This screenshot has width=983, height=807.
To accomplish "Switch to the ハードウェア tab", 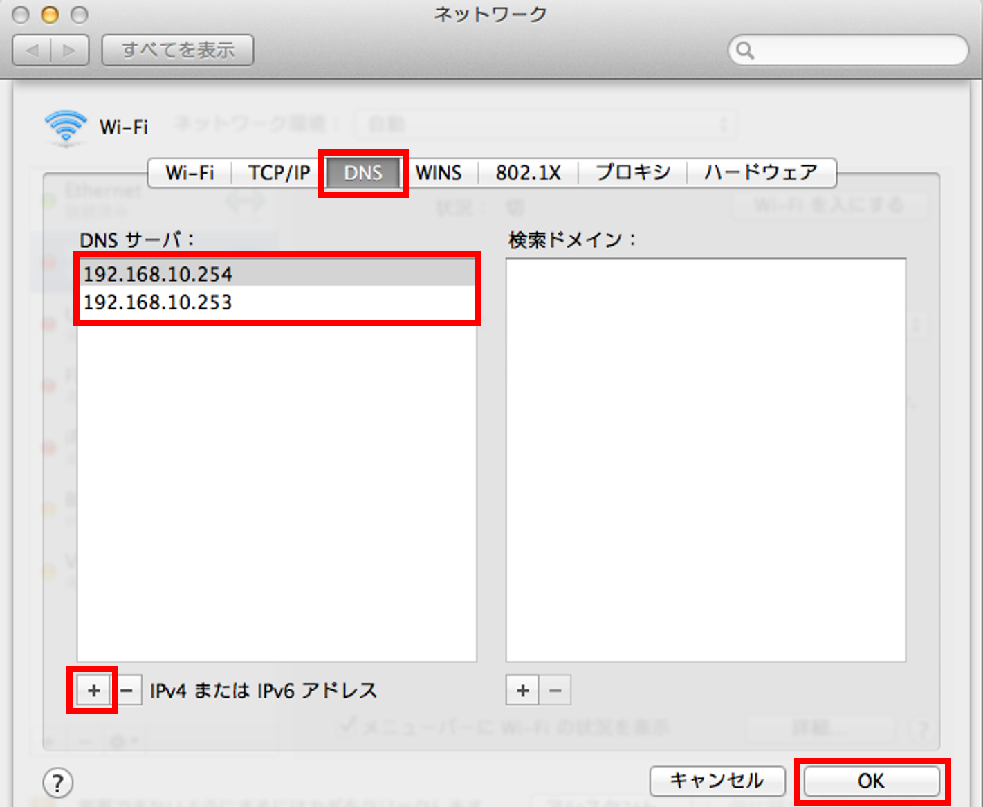I will pyautogui.click(x=761, y=172).
